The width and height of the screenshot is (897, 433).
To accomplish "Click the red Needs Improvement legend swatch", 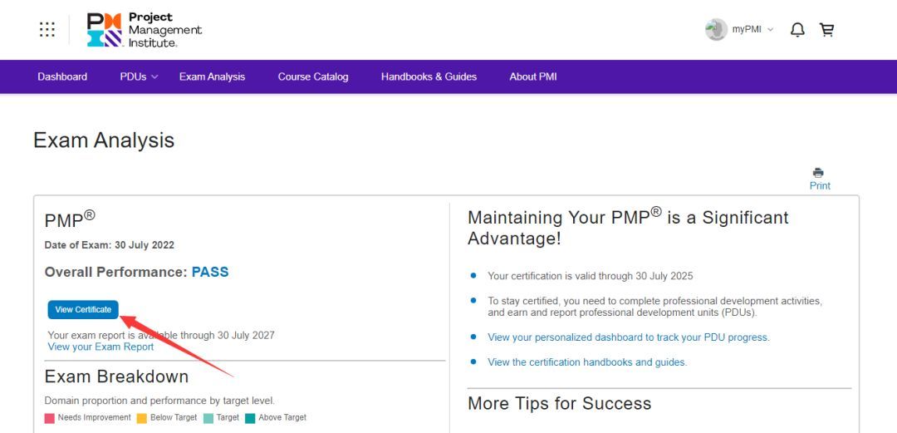I will [x=50, y=418].
